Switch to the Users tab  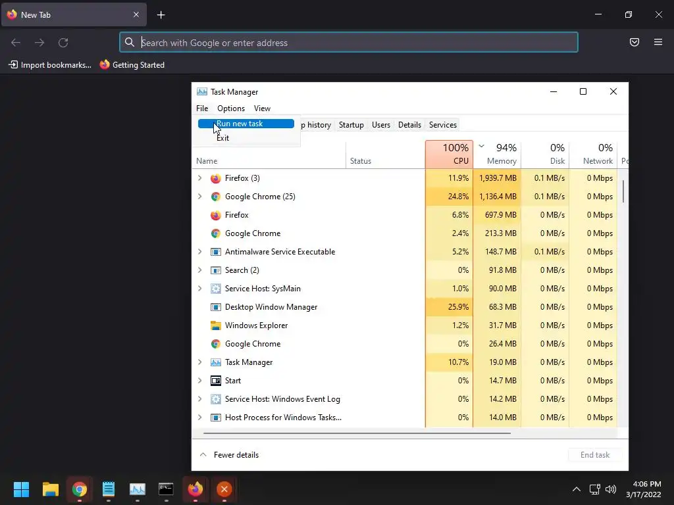pyautogui.click(x=381, y=125)
